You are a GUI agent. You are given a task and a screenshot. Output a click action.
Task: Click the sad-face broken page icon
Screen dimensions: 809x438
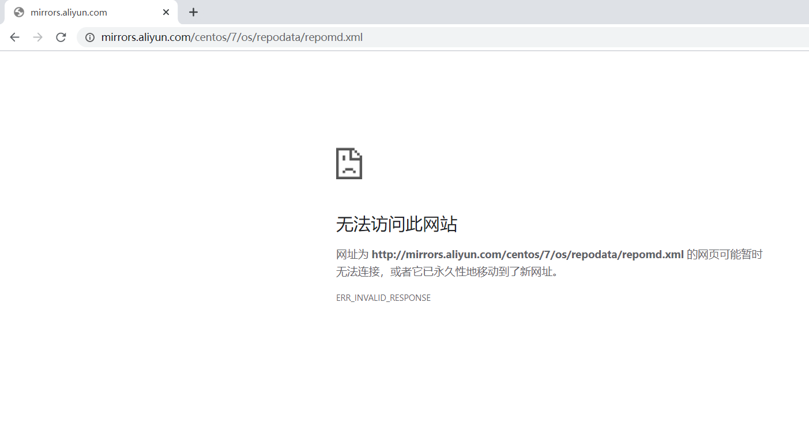(x=349, y=164)
